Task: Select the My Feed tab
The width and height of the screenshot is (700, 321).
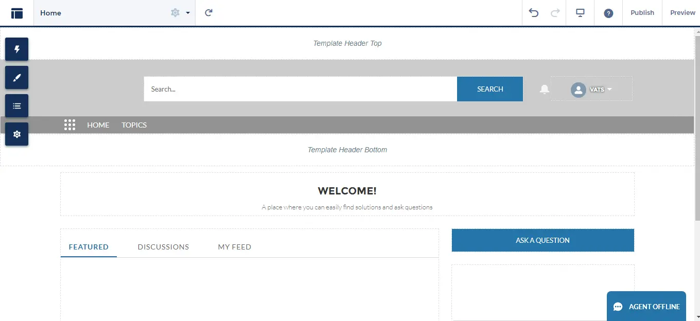Action: (x=234, y=247)
